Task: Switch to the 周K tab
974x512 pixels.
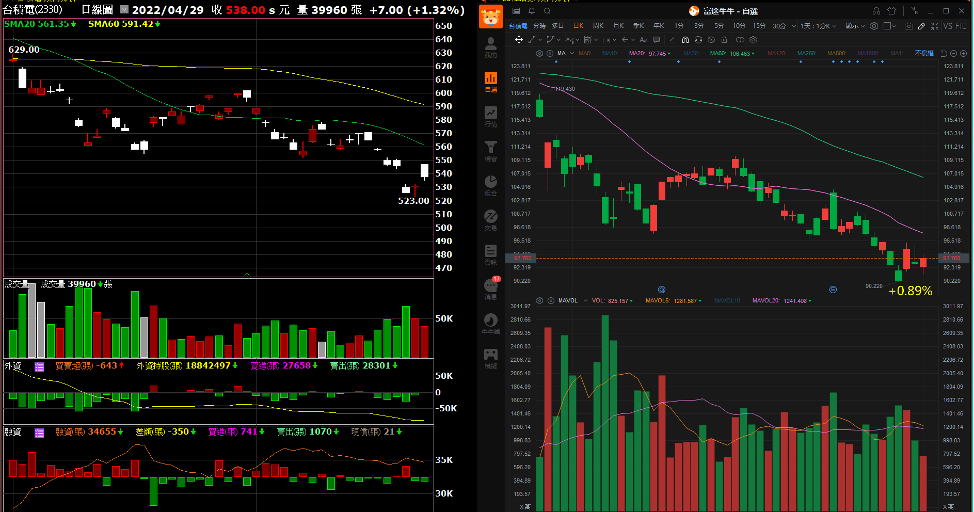Action: (598, 26)
